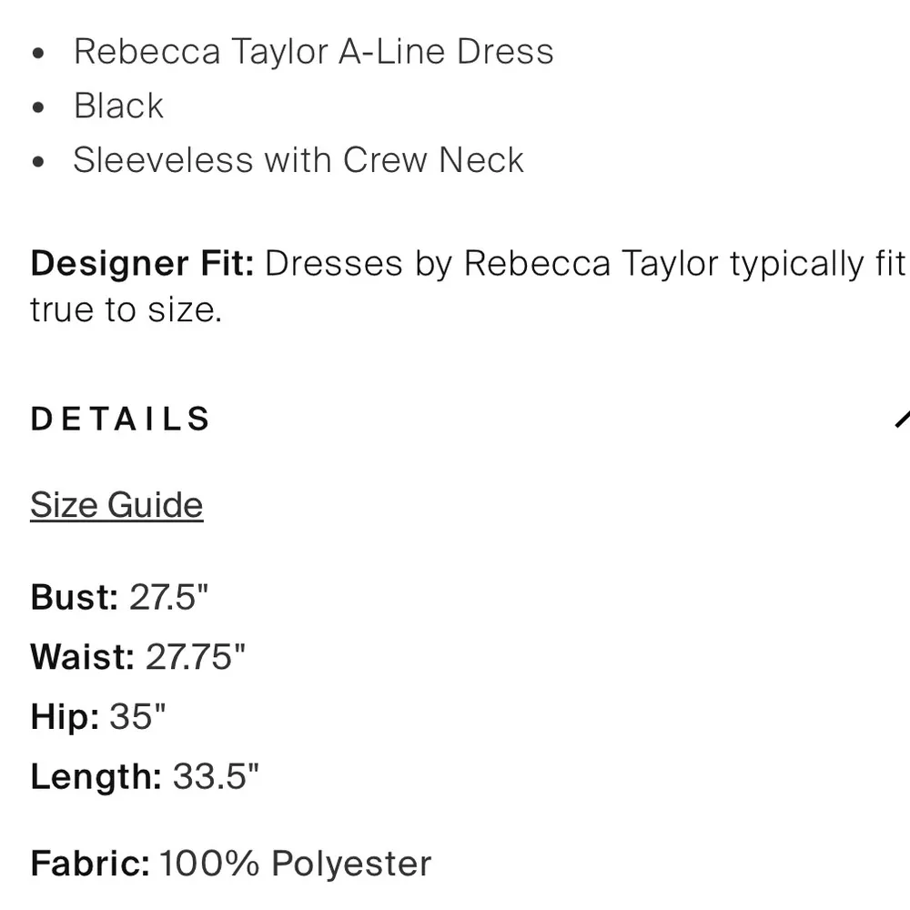Viewport: 910px width, 910px height.
Task: Select the bullet reading Rebecca Taylor A-Line Dress
Action: point(313,52)
